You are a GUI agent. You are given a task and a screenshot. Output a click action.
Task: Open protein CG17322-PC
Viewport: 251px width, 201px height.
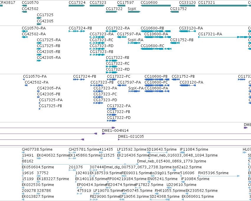119,77
